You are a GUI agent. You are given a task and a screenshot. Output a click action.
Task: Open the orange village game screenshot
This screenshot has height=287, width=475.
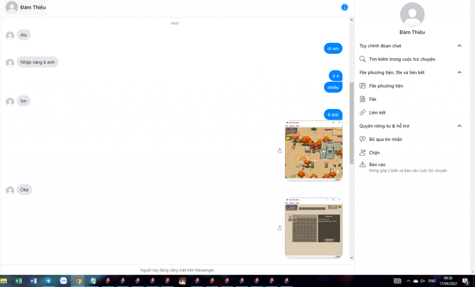pos(314,151)
